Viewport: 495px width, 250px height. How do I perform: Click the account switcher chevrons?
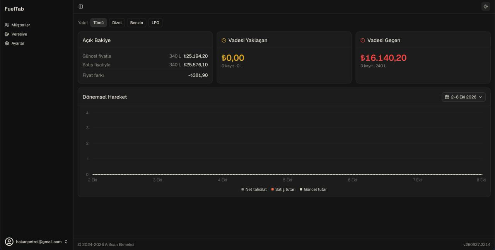point(66,242)
